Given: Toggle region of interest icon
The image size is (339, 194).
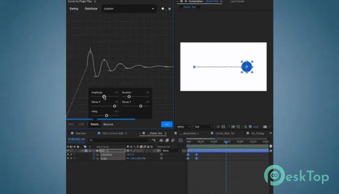Looking at the screenshot, I should [228, 127].
